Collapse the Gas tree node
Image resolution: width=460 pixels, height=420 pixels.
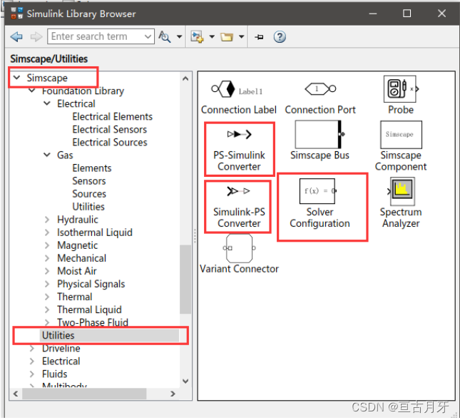[x=47, y=155]
